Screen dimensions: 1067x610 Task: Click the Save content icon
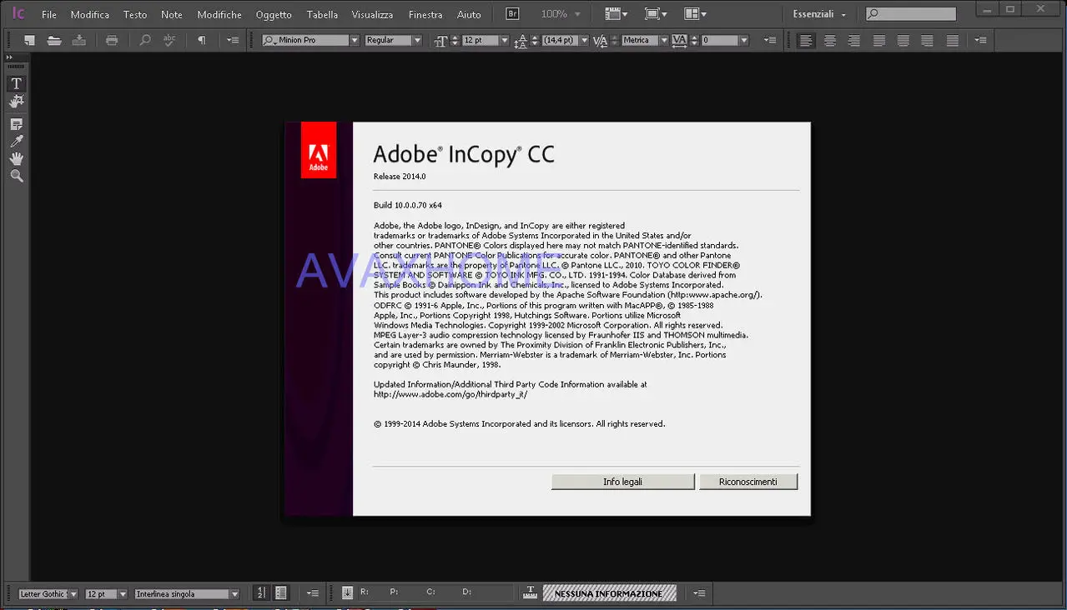pos(79,40)
